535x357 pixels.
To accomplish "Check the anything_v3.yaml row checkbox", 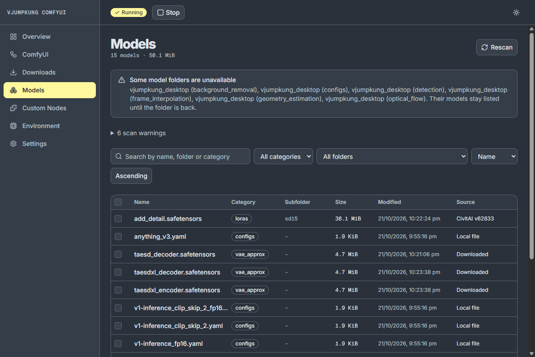I will pos(118,237).
